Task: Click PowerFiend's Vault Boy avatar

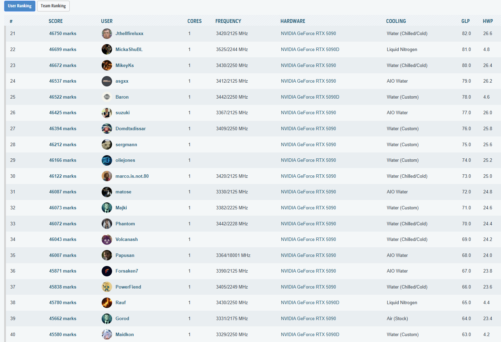Action: click(x=107, y=287)
